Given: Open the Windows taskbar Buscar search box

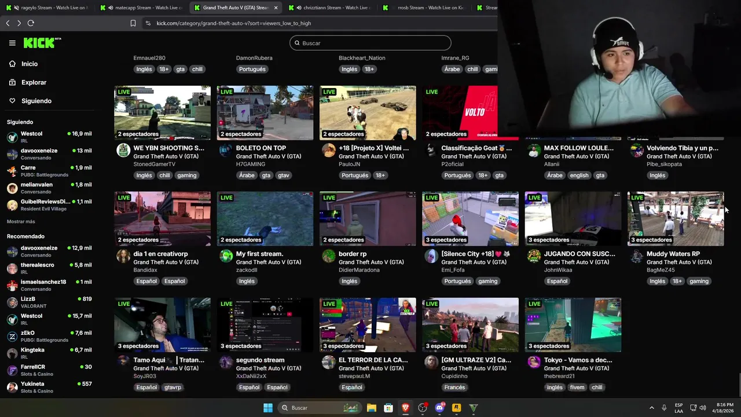Looking at the screenshot, I should pyautogui.click(x=318, y=408).
